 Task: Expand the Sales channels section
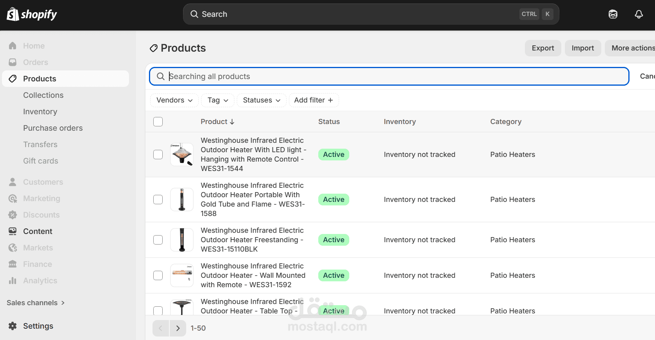point(36,303)
